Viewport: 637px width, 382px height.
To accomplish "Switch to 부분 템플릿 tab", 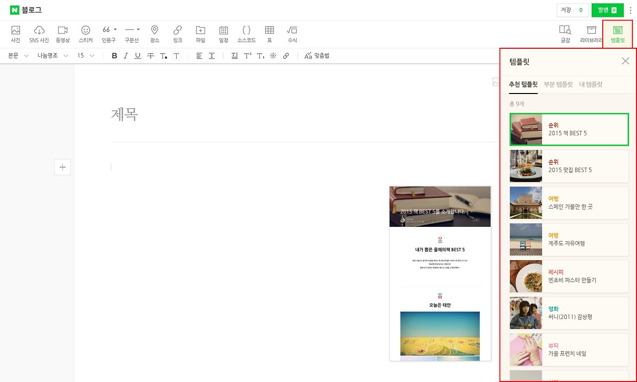I will coord(558,85).
